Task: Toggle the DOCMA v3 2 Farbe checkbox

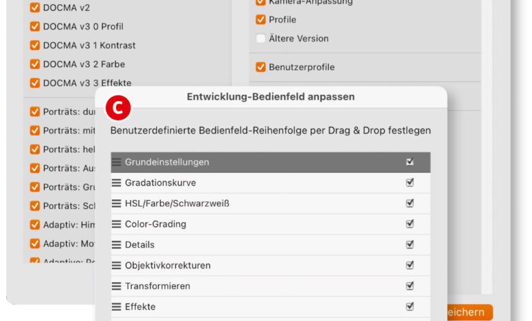Action: click(35, 64)
